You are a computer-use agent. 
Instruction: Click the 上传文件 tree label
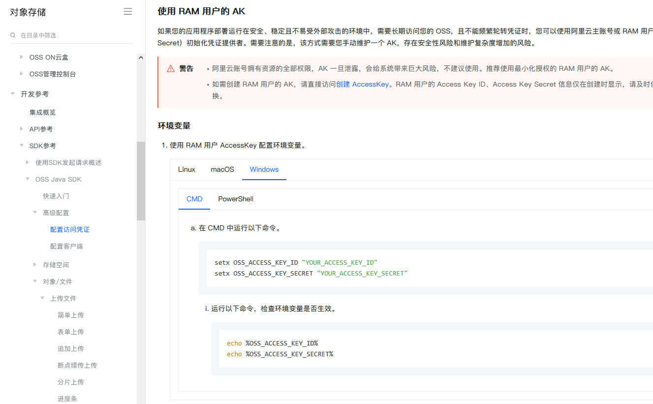pyautogui.click(x=63, y=298)
